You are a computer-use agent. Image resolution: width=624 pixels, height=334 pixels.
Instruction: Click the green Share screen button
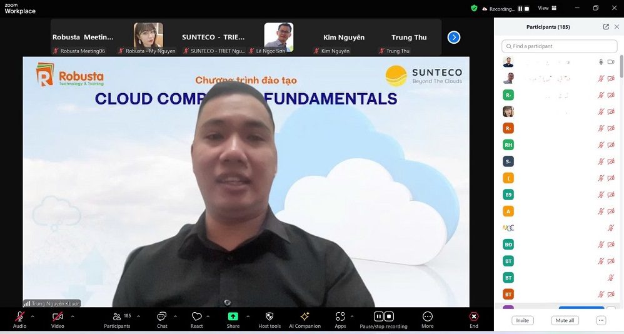[233, 320]
